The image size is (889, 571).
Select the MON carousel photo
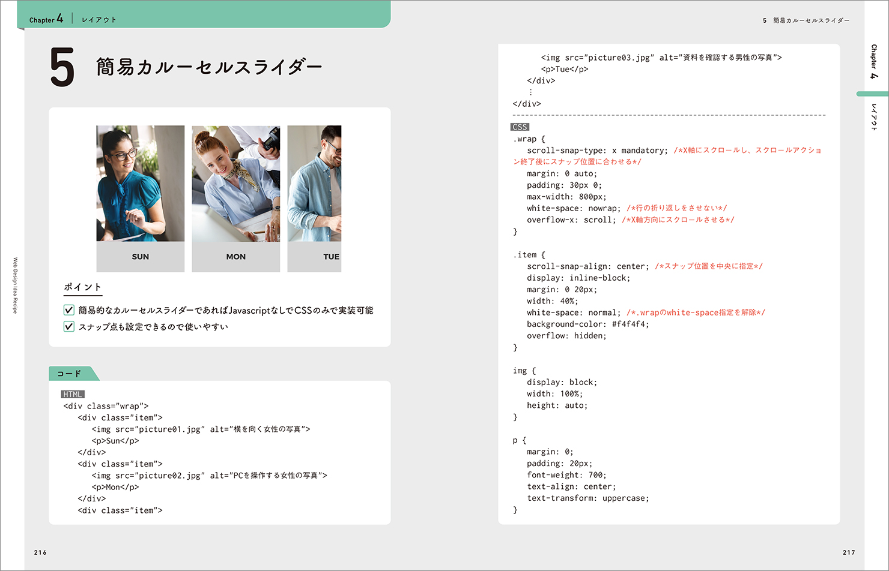(x=235, y=183)
